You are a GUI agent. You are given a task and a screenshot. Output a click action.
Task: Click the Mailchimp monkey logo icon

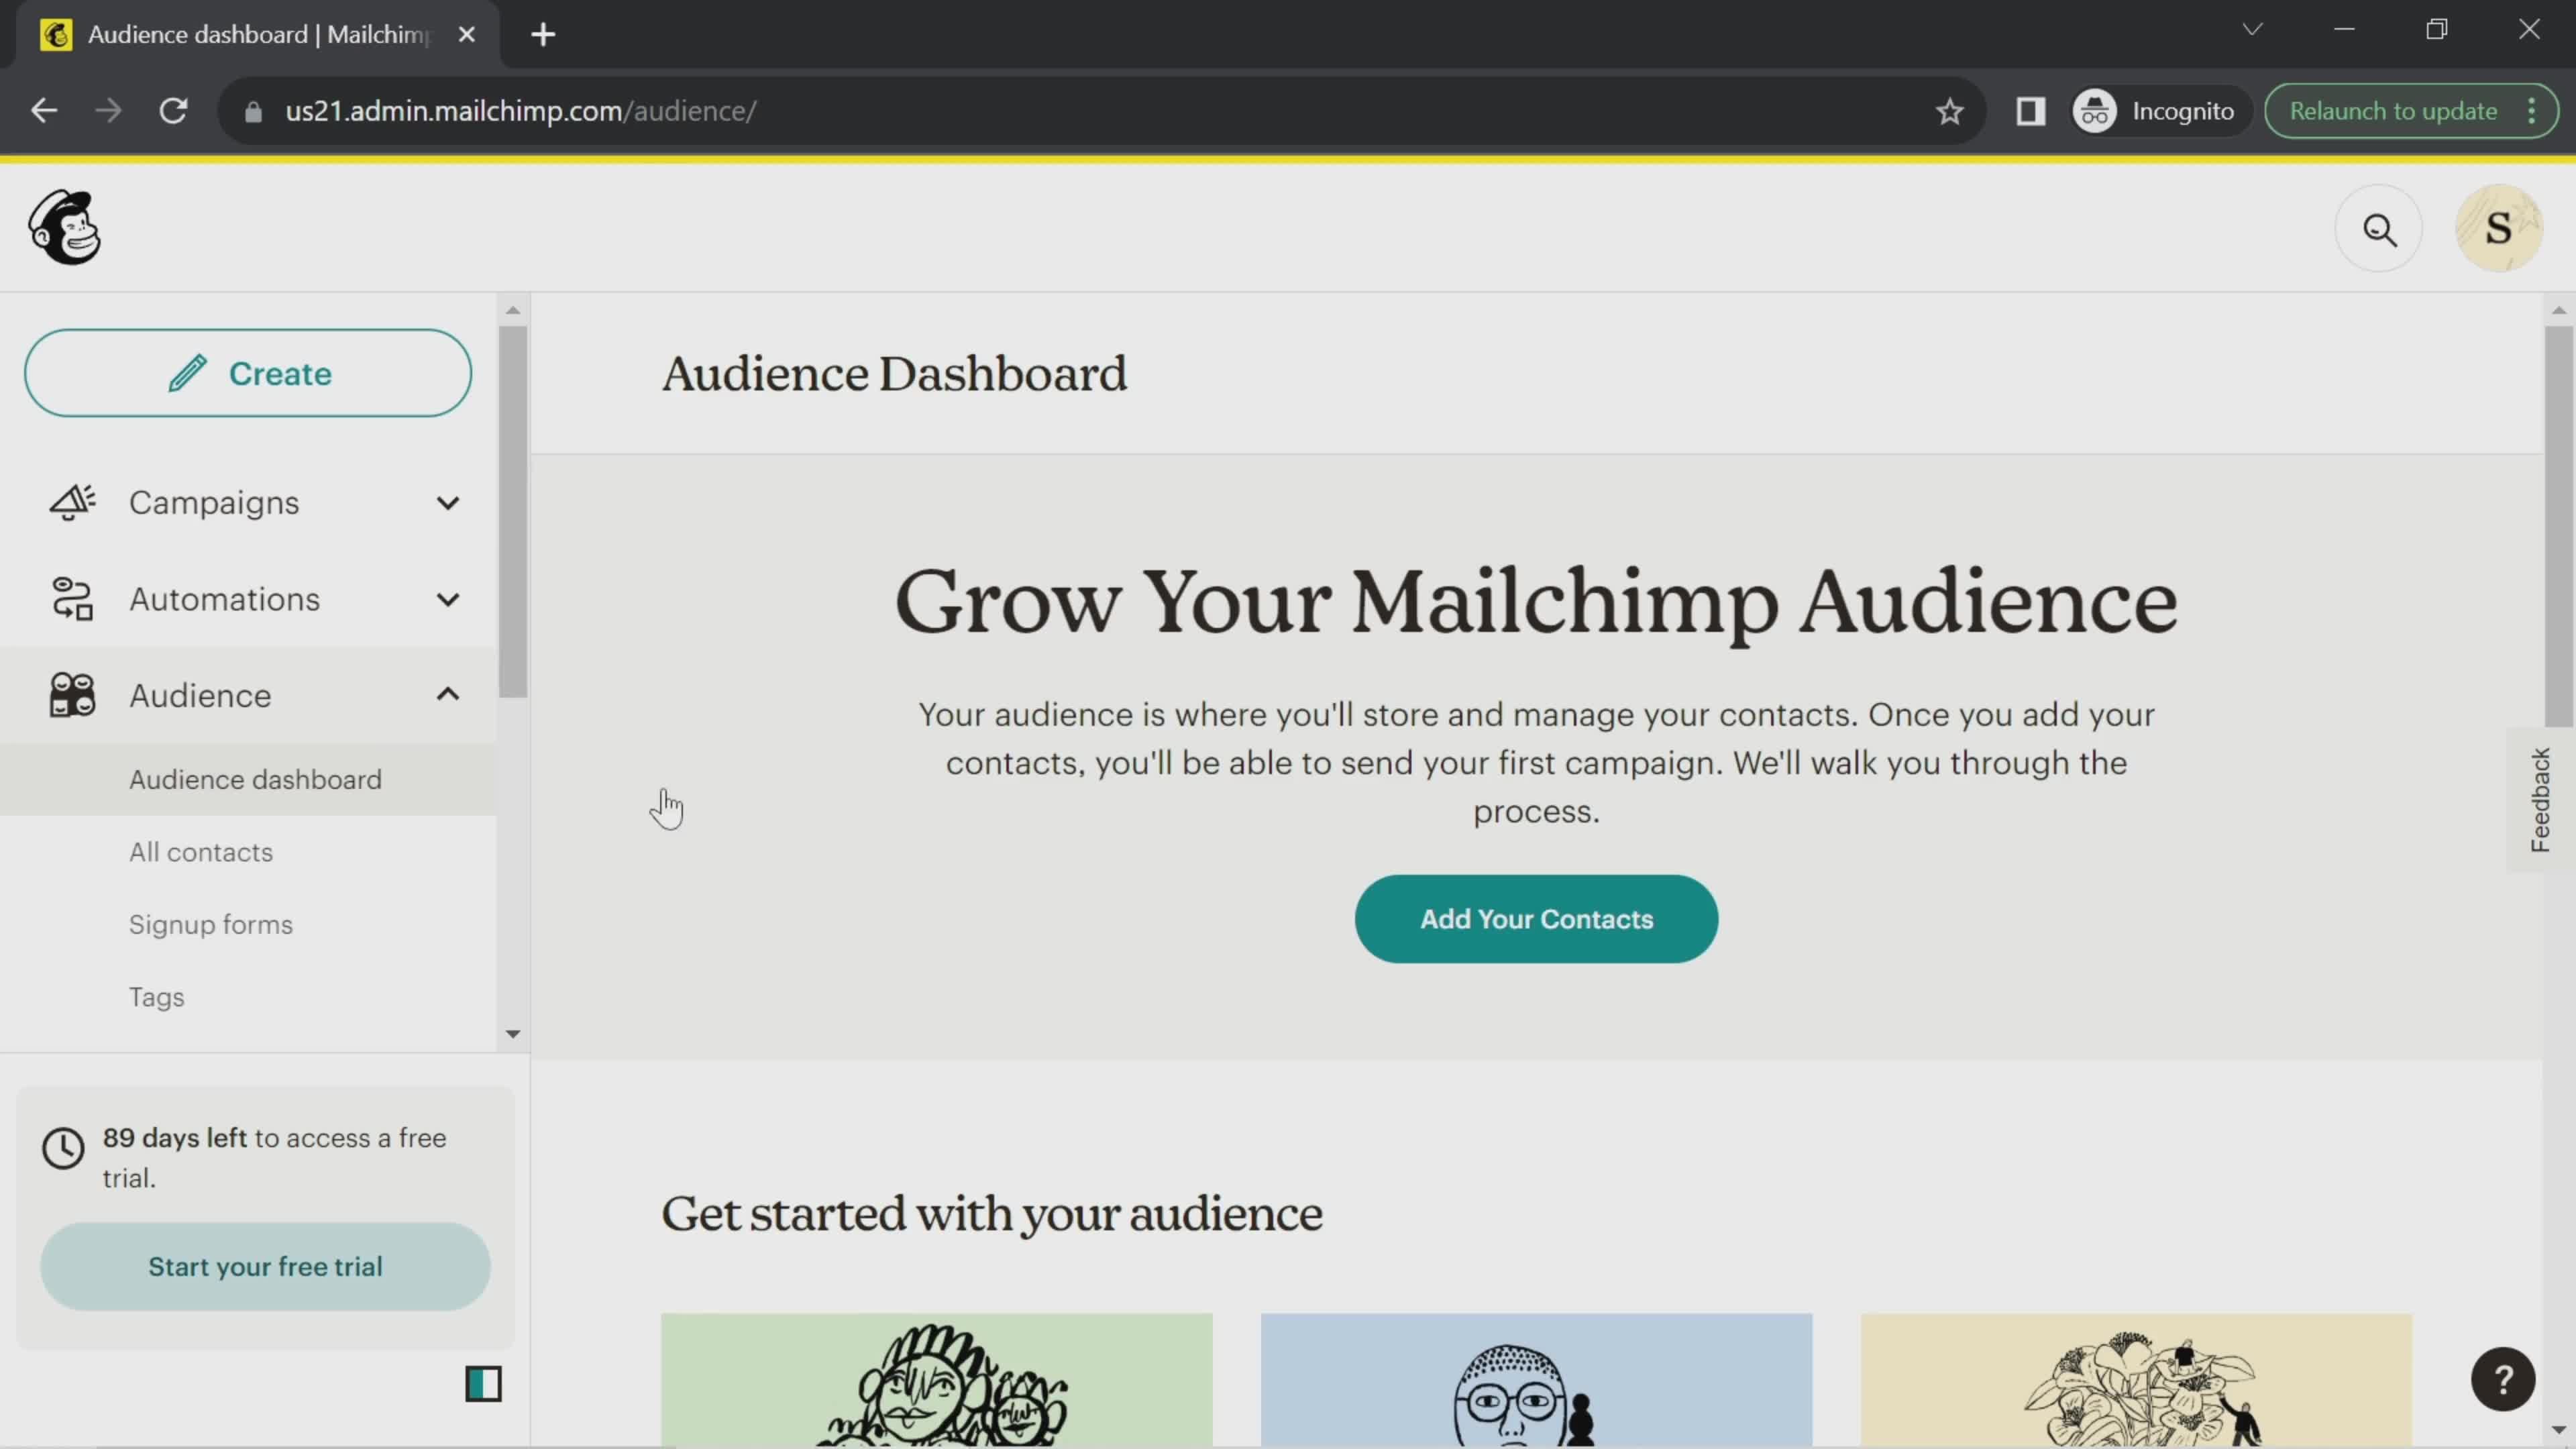[x=64, y=227]
